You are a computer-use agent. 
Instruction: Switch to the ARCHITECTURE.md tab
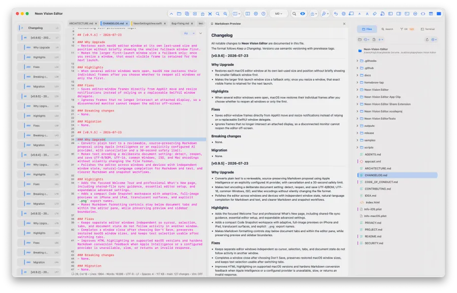[x=81, y=23]
